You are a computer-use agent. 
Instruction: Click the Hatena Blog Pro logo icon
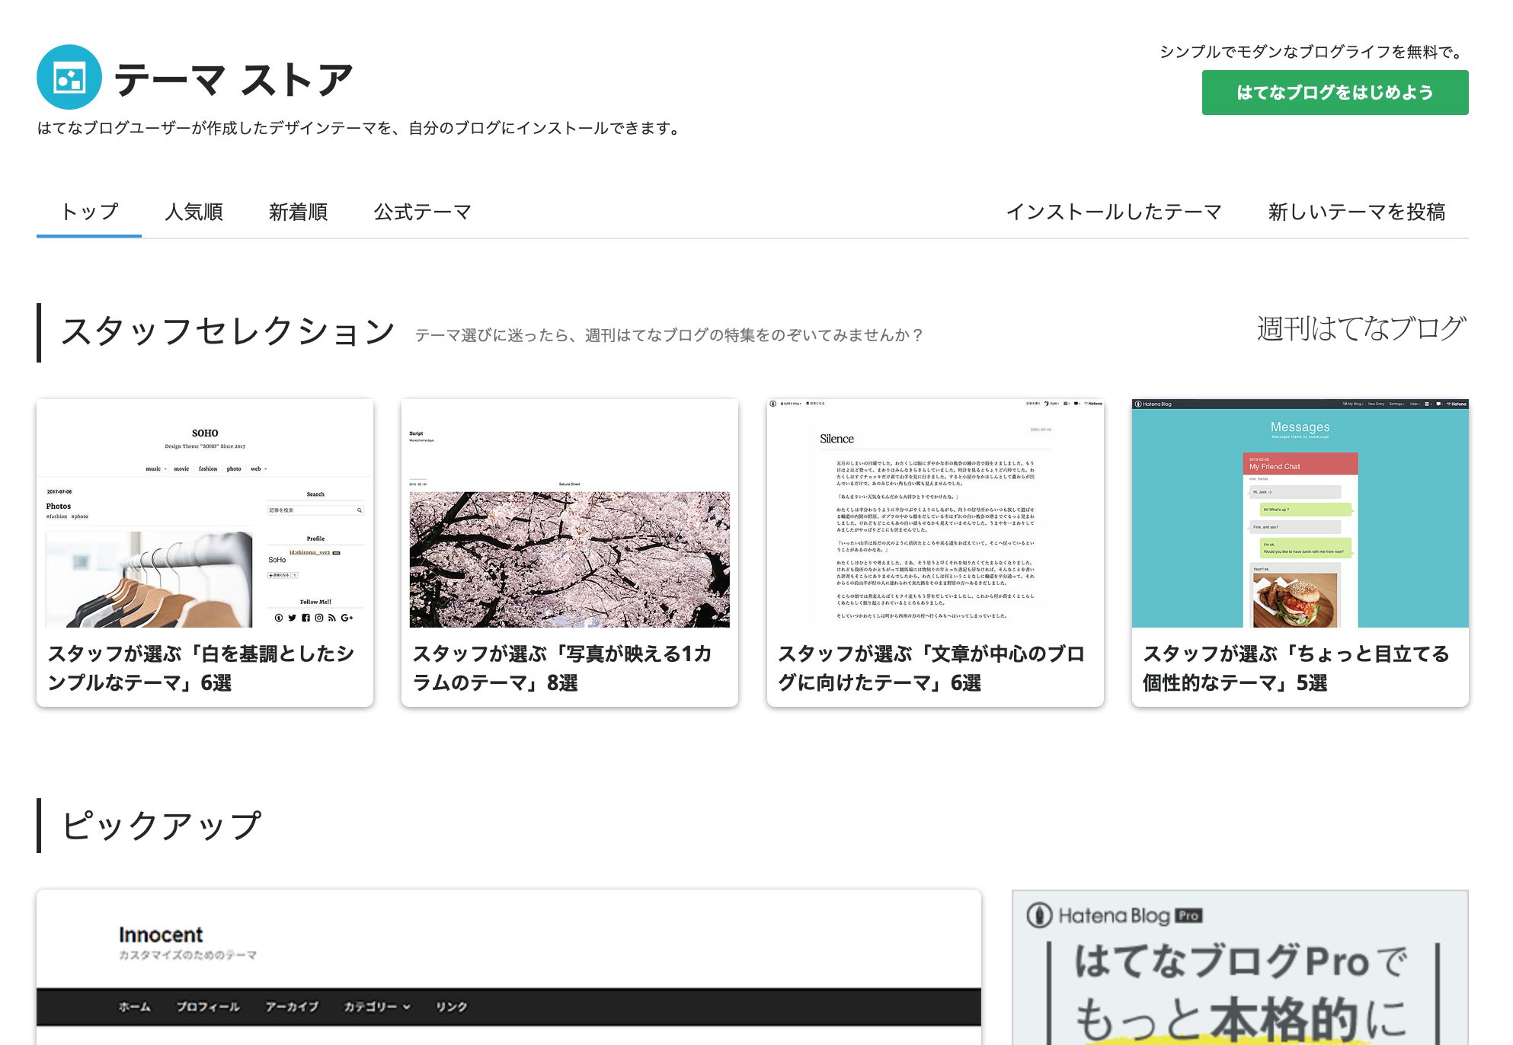tap(1039, 915)
